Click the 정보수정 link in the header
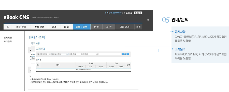 pyautogui.click(x=129, y=13)
